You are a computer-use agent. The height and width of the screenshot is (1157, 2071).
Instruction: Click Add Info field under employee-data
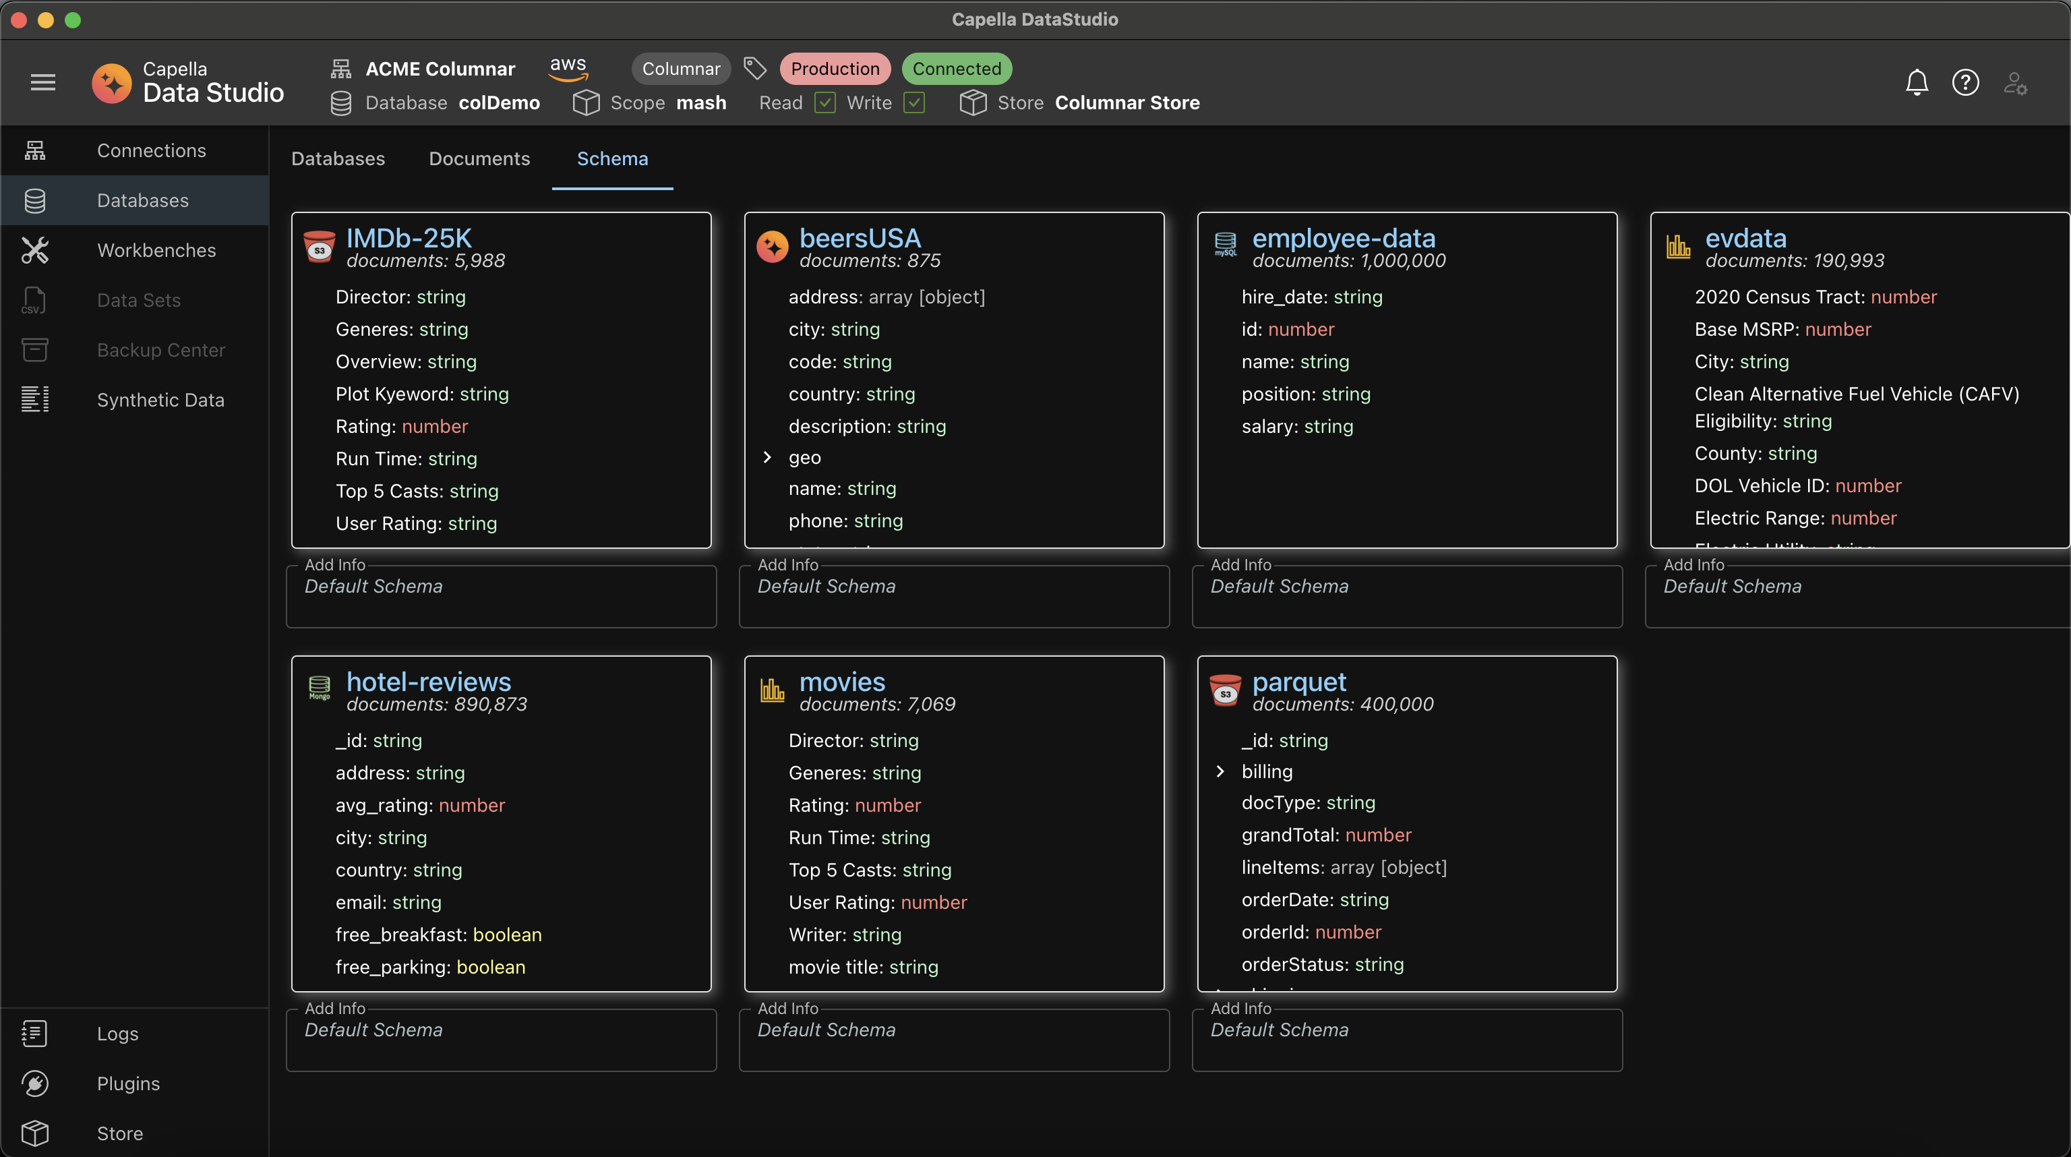coord(1407,596)
